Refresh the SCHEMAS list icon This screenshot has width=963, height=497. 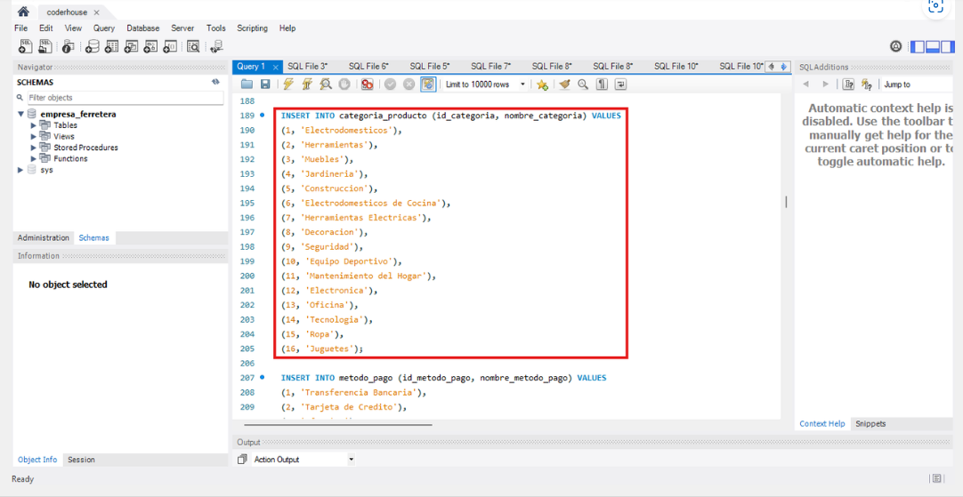pyautogui.click(x=216, y=82)
